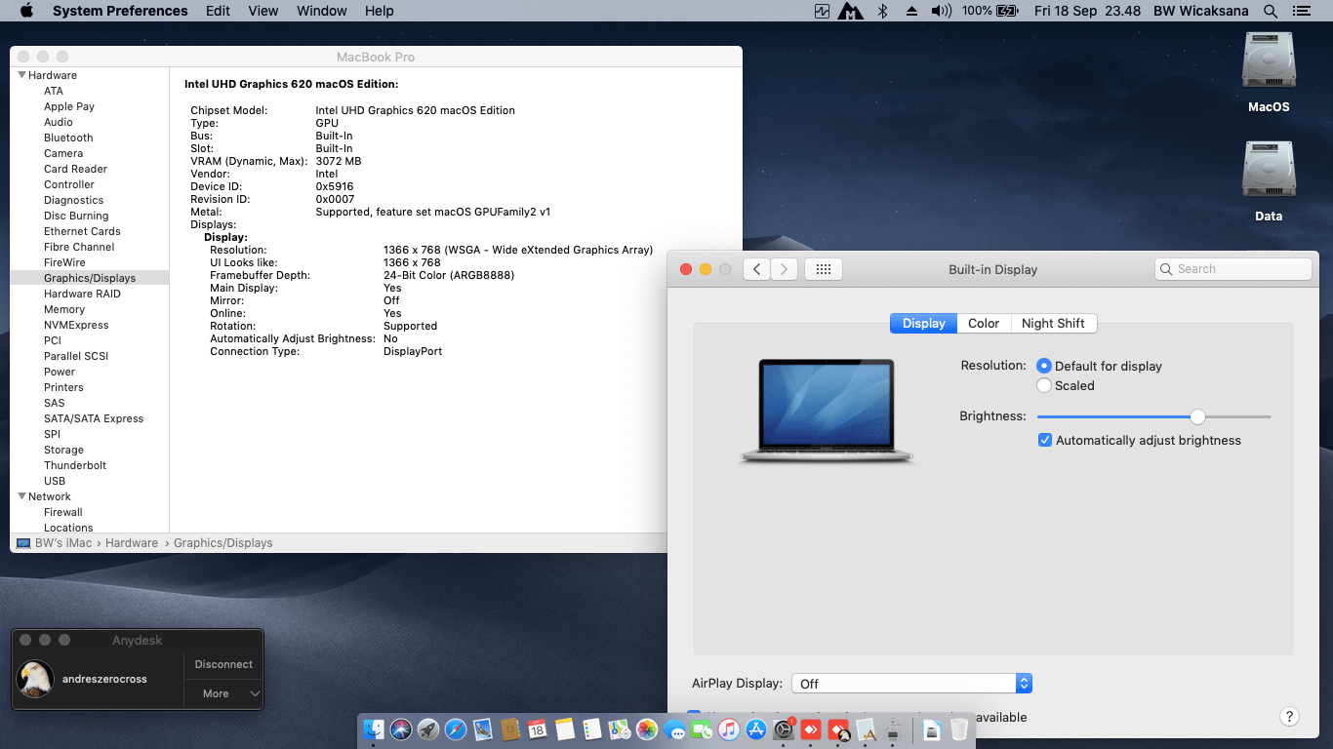Open the Calendar app showing 18
This screenshot has height=749, width=1333.
pyautogui.click(x=537, y=729)
